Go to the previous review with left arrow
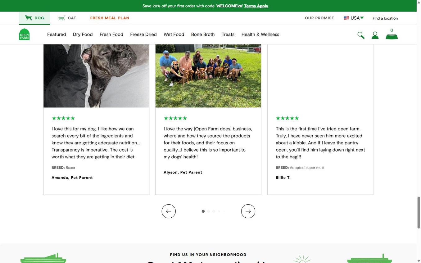The image size is (421, 263). tap(169, 211)
